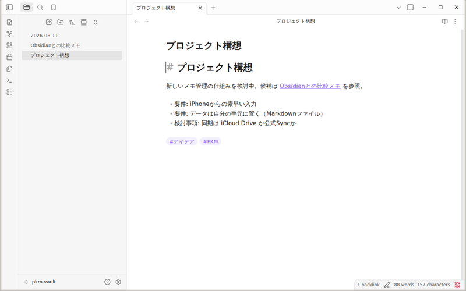Open the tab list dropdown chevron
This screenshot has width=466, height=291.
[398, 8]
